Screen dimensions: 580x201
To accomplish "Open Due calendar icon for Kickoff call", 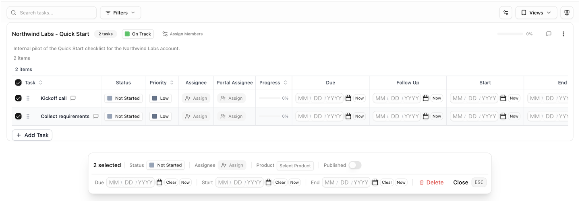I will coord(348,98).
